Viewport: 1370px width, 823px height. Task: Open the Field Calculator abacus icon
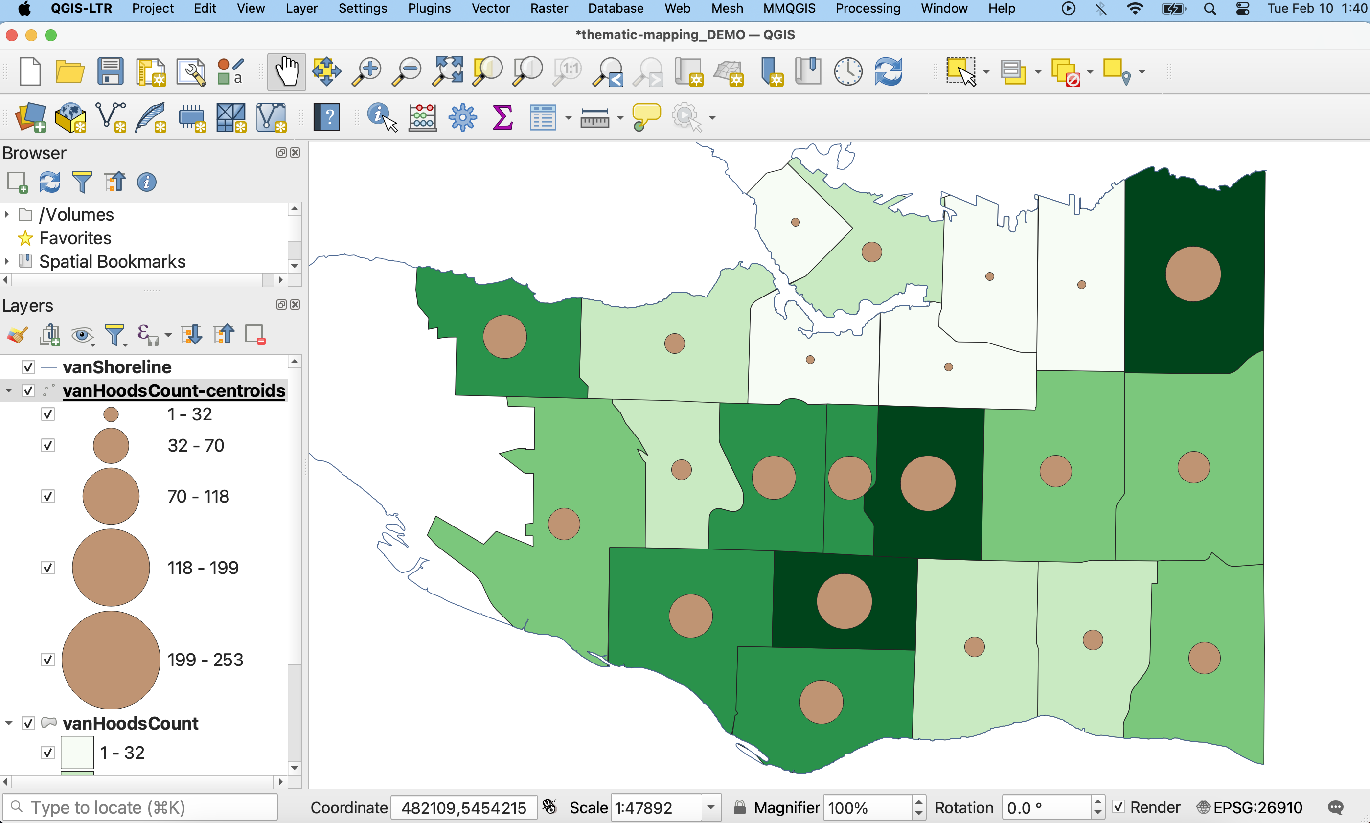(422, 117)
